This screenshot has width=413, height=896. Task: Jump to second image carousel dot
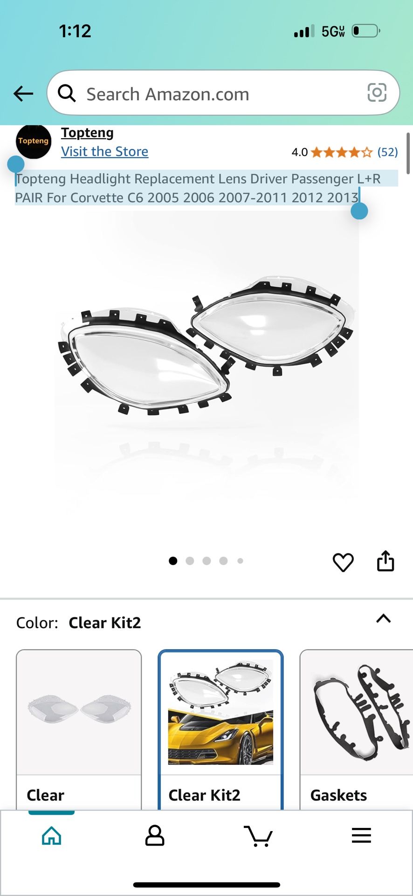(x=190, y=561)
